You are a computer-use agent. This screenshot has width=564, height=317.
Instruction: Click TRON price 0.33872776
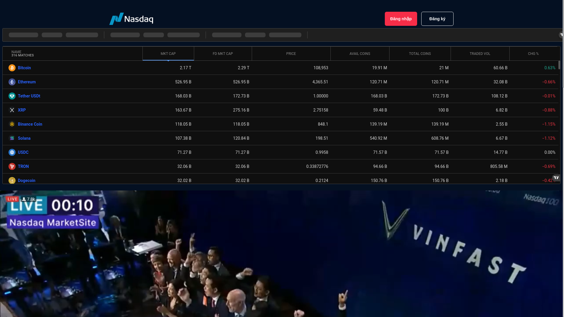click(x=317, y=166)
